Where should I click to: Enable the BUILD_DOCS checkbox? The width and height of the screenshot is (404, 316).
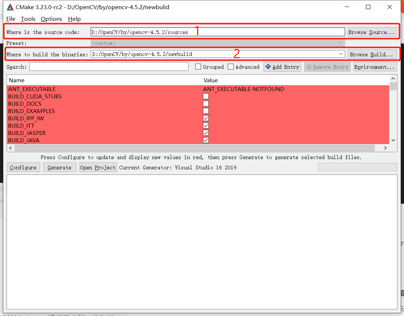pos(205,104)
